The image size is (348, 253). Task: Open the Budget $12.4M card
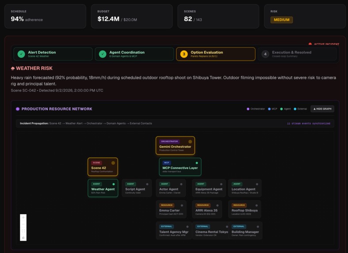[x=132, y=16]
